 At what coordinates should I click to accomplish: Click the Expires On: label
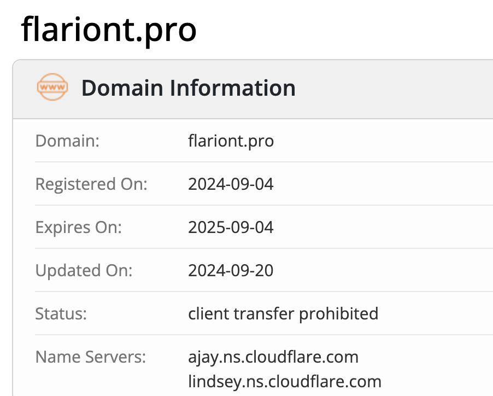point(78,227)
